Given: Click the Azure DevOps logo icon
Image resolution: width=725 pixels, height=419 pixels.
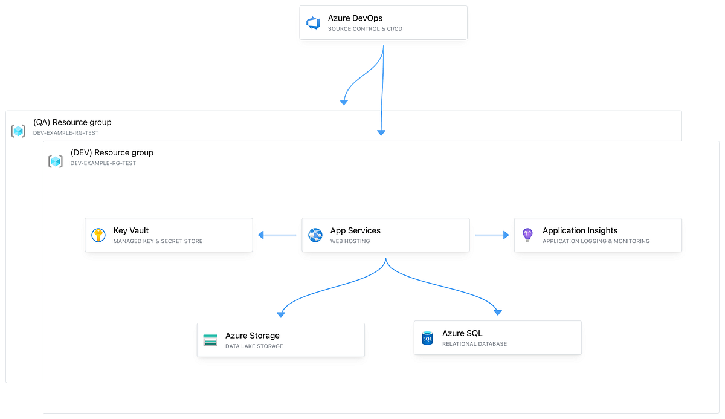Looking at the screenshot, I should [x=313, y=22].
